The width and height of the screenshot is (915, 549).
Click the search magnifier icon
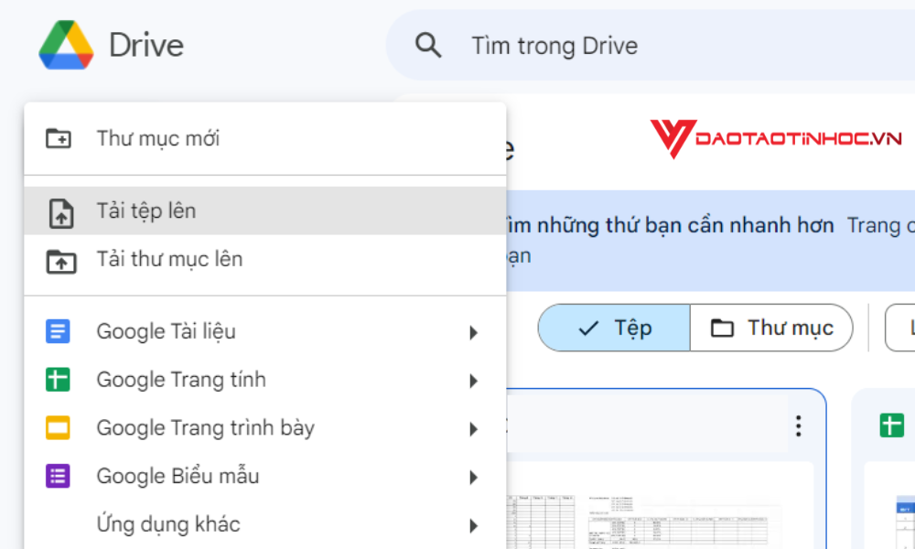426,44
